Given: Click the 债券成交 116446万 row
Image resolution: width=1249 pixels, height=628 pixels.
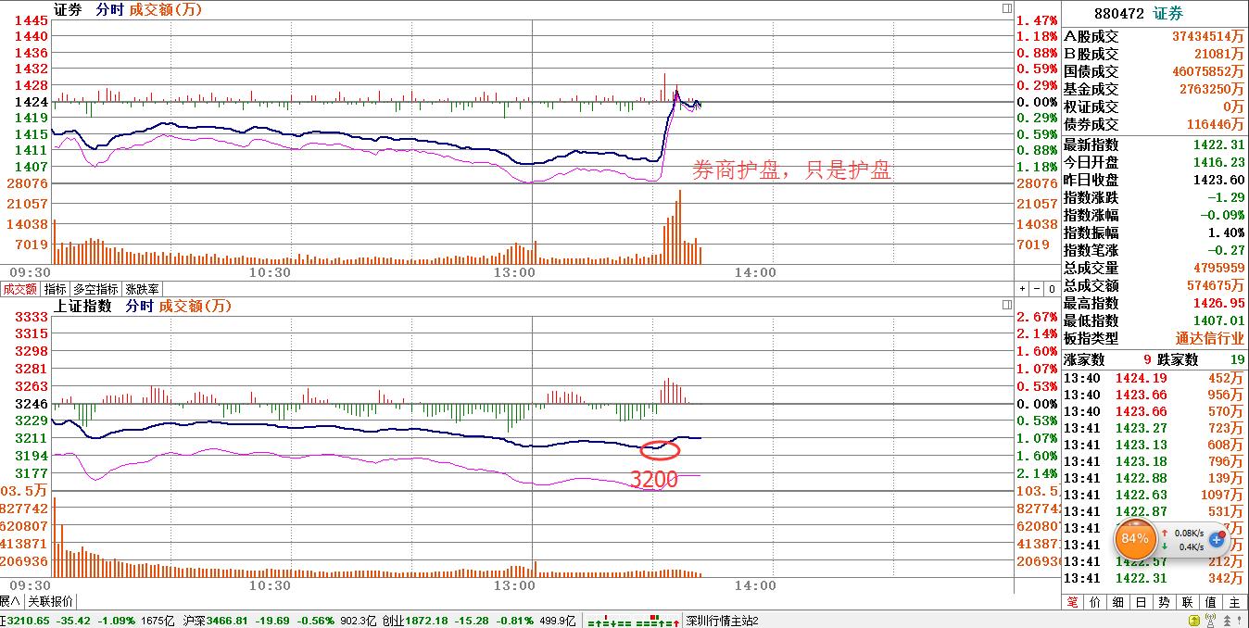Looking at the screenshot, I should click(x=1154, y=124).
